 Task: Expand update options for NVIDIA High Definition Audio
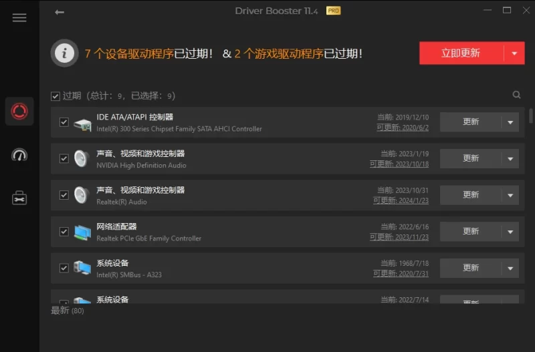[510, 159]
